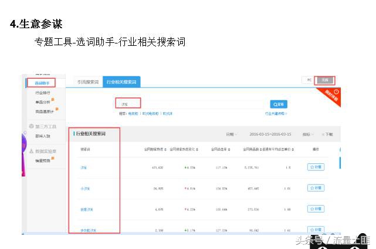The width and height of the screenshot is (376, 249).
Task: Click the blue search button
Action: tap(279, 104)
